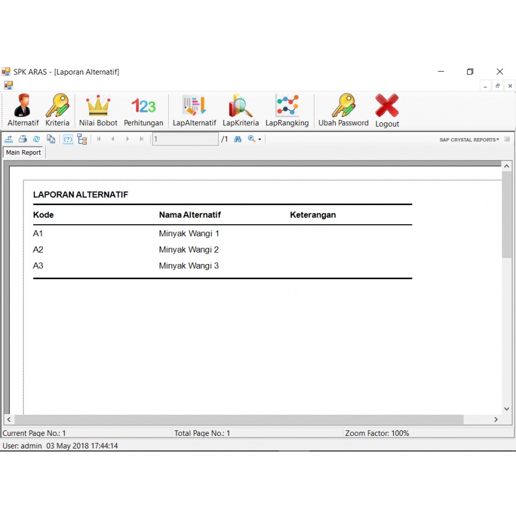Viewport: 516px width, 516px height.
Task: Refresh the report data
Action: pyautogui.click(x=37, y=139)
